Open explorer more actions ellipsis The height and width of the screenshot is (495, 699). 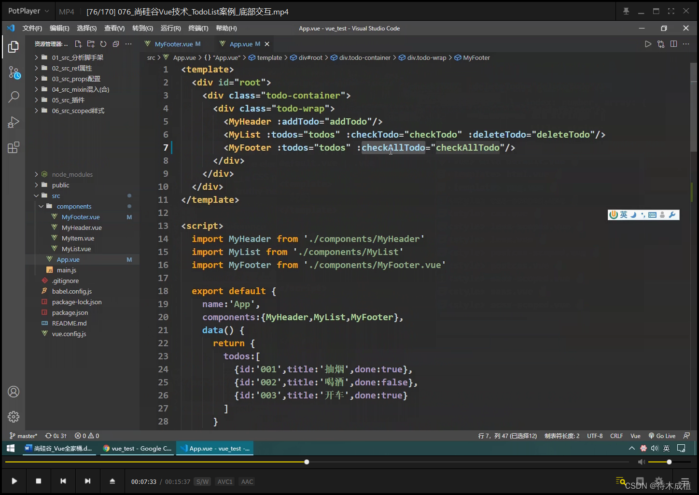[128, 44]
